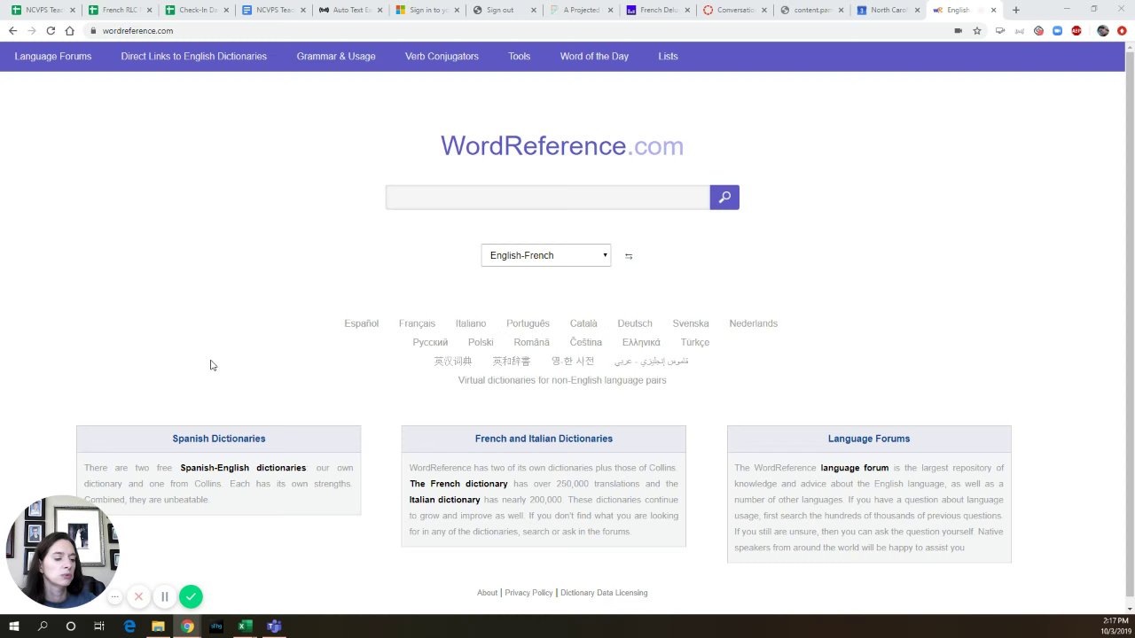
Task: Switch site language to Svenska
Action: (691, 323)
